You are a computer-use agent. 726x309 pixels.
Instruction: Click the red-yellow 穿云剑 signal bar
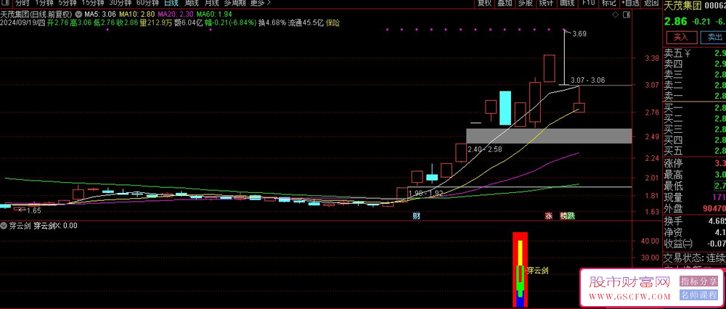point(521,269)
